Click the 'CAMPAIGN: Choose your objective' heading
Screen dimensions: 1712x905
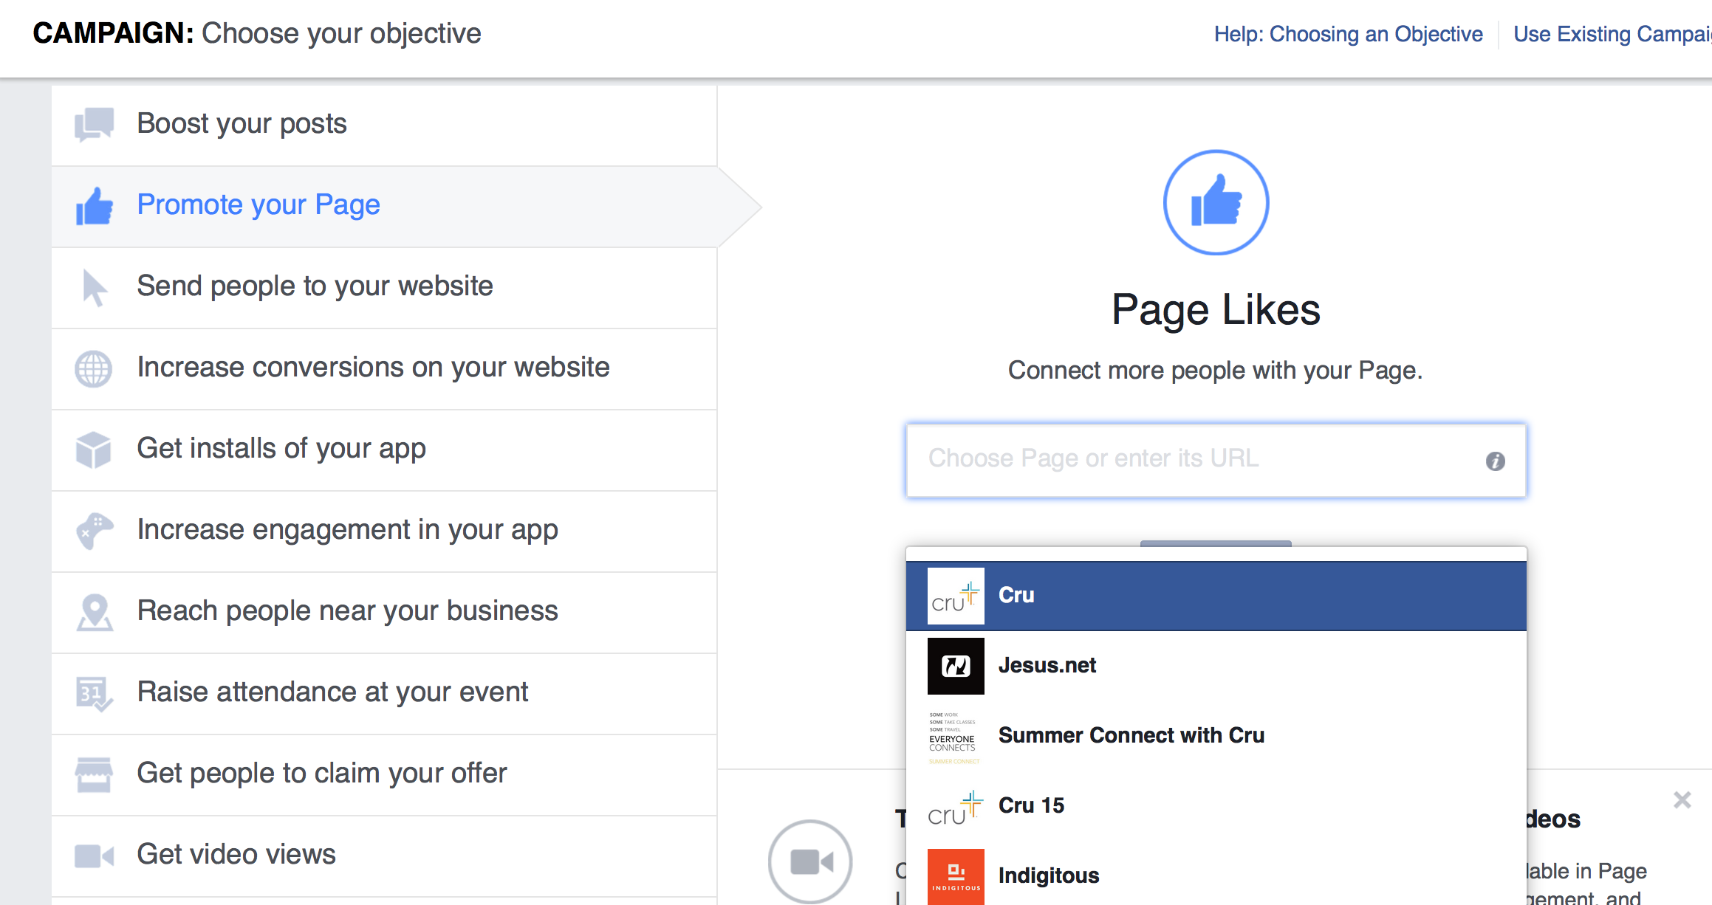(257, 34)
